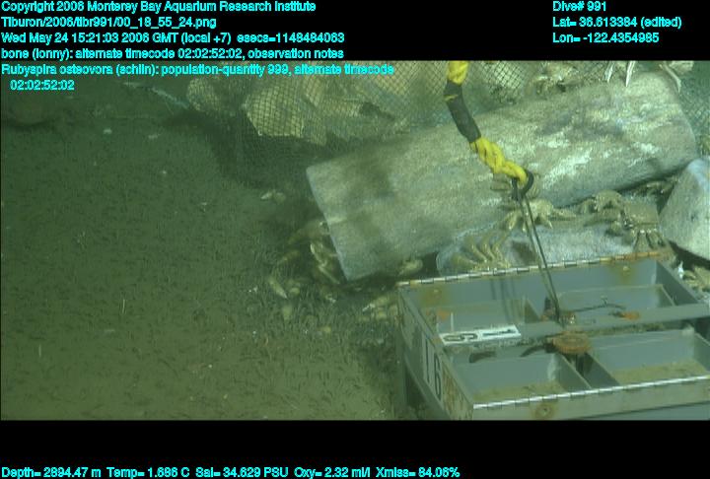Select the 'esecs=1148484063' value
The height and width of the screenshot is (479, 710).
pos(291,37)
